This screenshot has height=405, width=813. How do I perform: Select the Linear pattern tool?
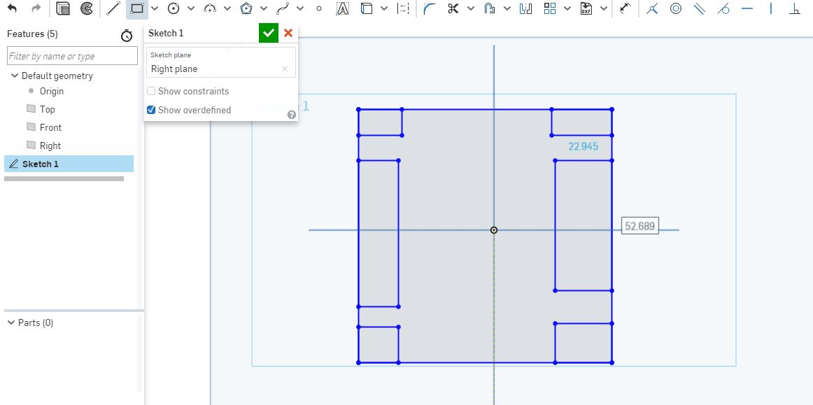pyautogui.click(x=550, y=8)
